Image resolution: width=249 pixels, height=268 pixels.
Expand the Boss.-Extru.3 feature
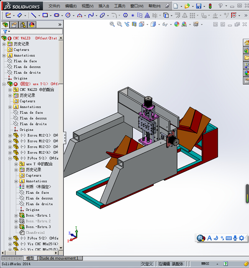click(x=16, y=227)
